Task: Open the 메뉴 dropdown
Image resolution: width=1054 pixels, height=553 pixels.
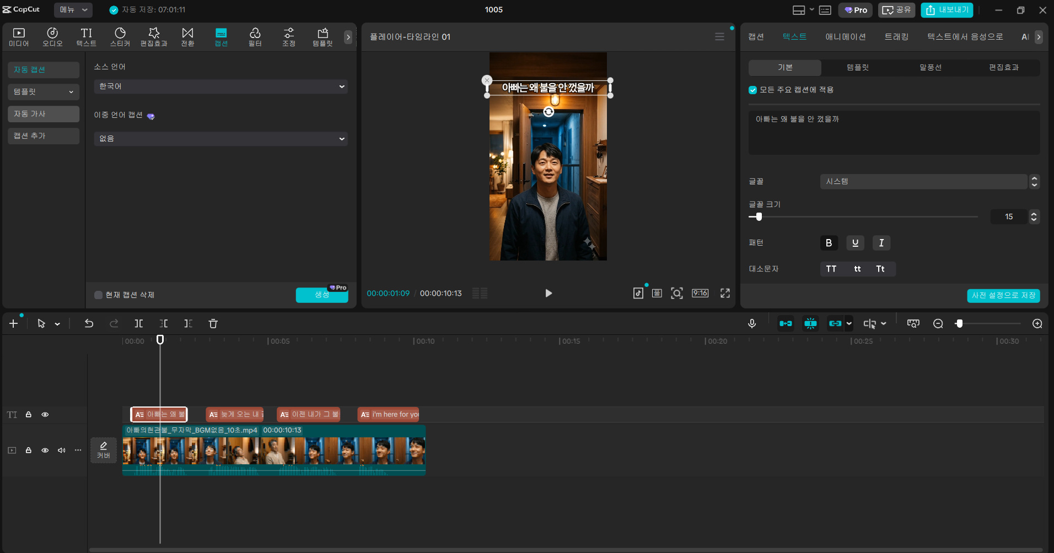Action: [x=73, y=10]
